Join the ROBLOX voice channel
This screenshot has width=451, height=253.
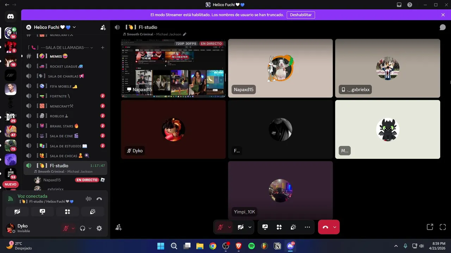point(65,116)
